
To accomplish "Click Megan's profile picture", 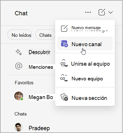I will (x=19, y=96).
